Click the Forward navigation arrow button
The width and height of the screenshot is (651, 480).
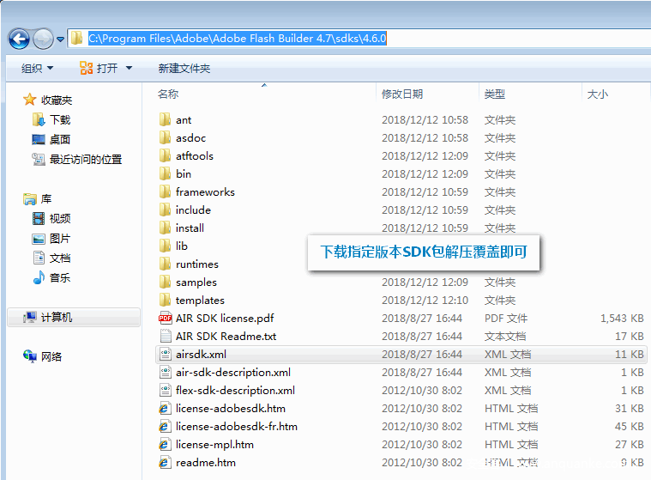pos(43,39)
